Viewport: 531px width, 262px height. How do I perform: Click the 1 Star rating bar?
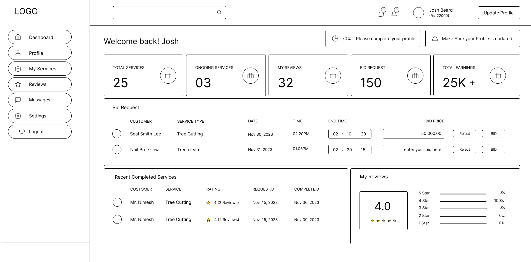click(x=463, y=224)
